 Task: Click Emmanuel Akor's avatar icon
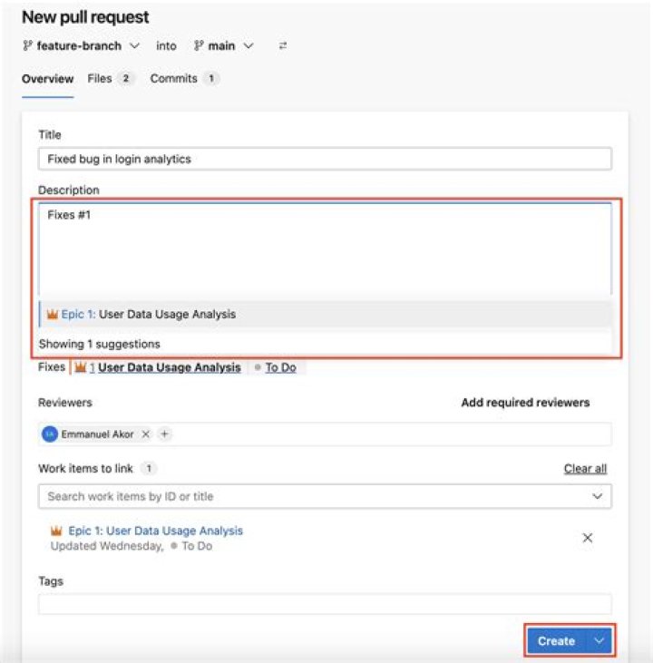[51, 434]
